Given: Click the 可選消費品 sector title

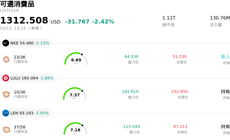Looking at the screenshot, I should click(17, 4).
